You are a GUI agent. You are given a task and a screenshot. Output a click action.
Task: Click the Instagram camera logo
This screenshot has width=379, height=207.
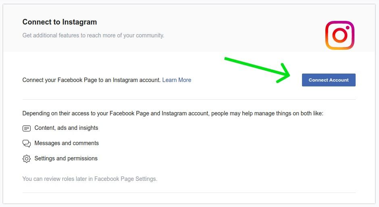(x=339, y=35)
